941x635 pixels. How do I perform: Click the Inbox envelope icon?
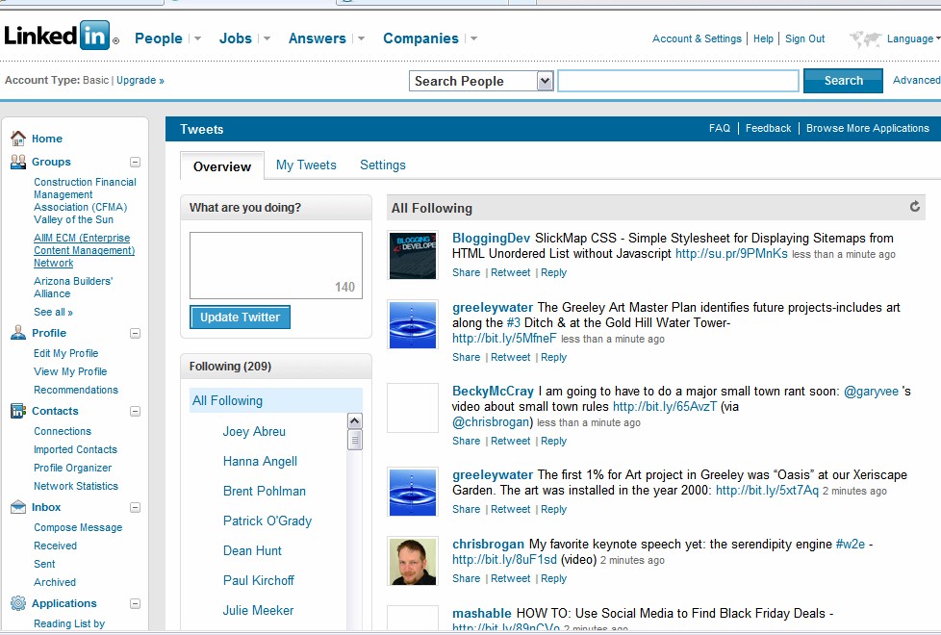18,507
